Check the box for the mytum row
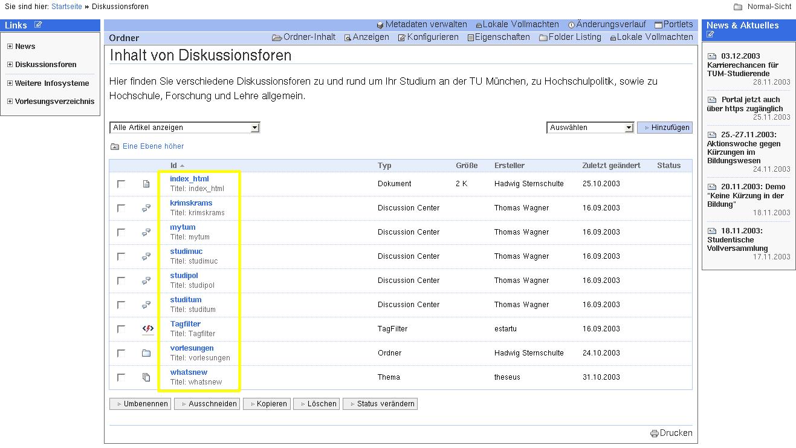 coord(121,232)
